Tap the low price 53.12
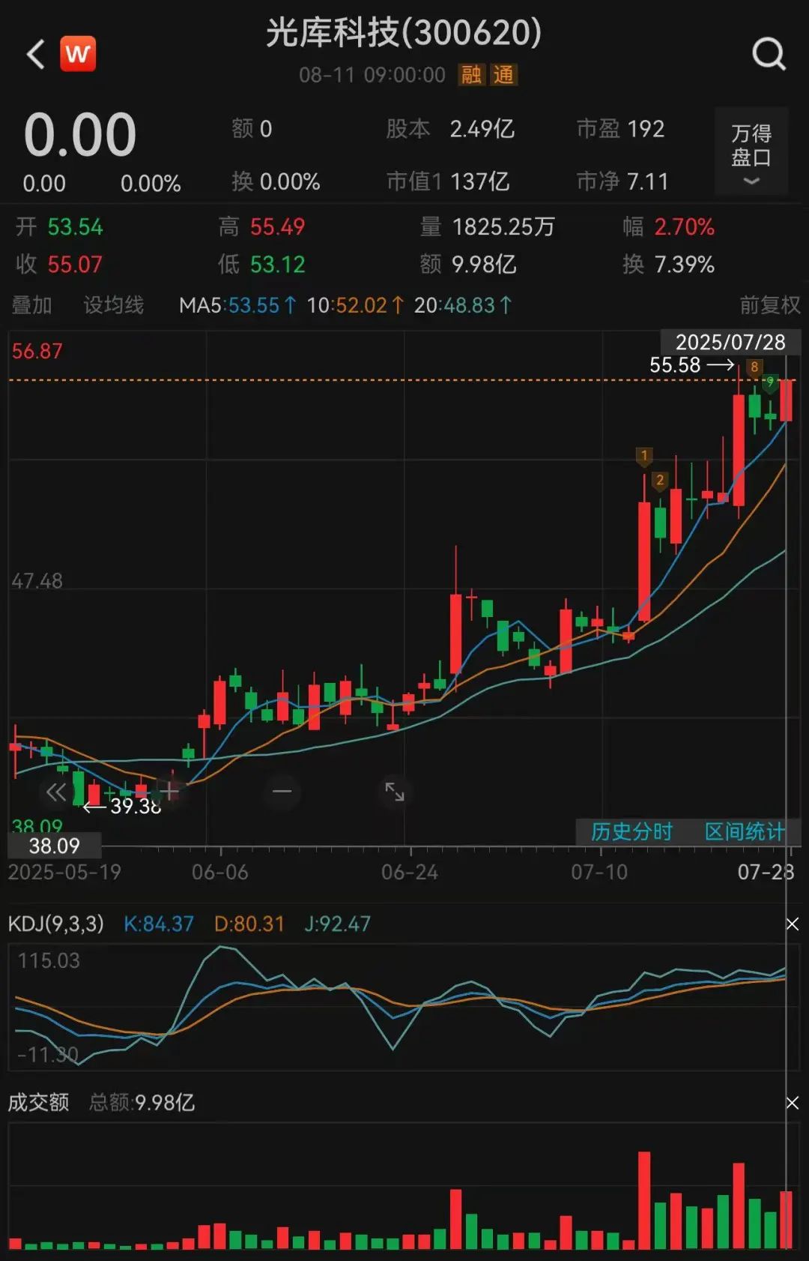 (277, 264)
